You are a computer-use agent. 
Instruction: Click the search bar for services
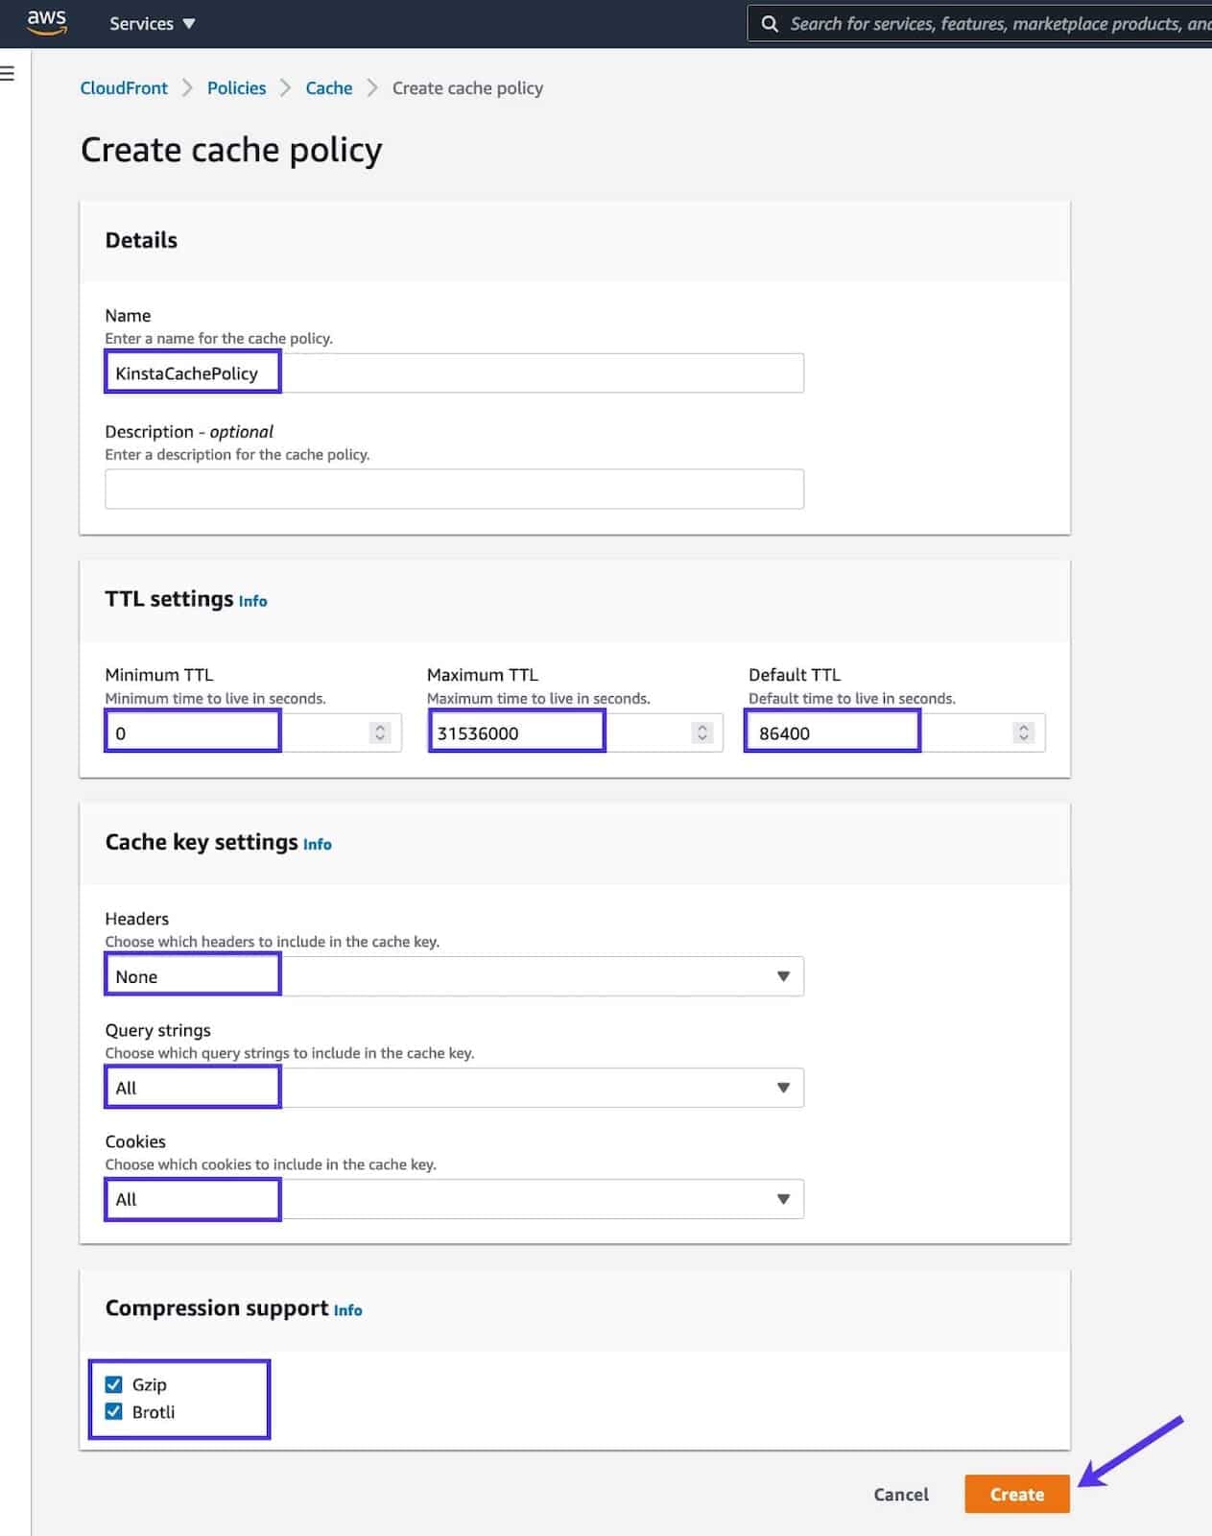point(980,24)
